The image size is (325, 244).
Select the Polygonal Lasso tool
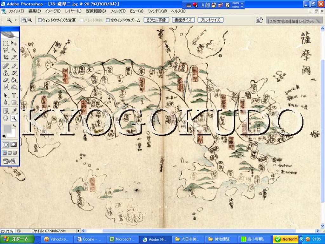(6, 50)
